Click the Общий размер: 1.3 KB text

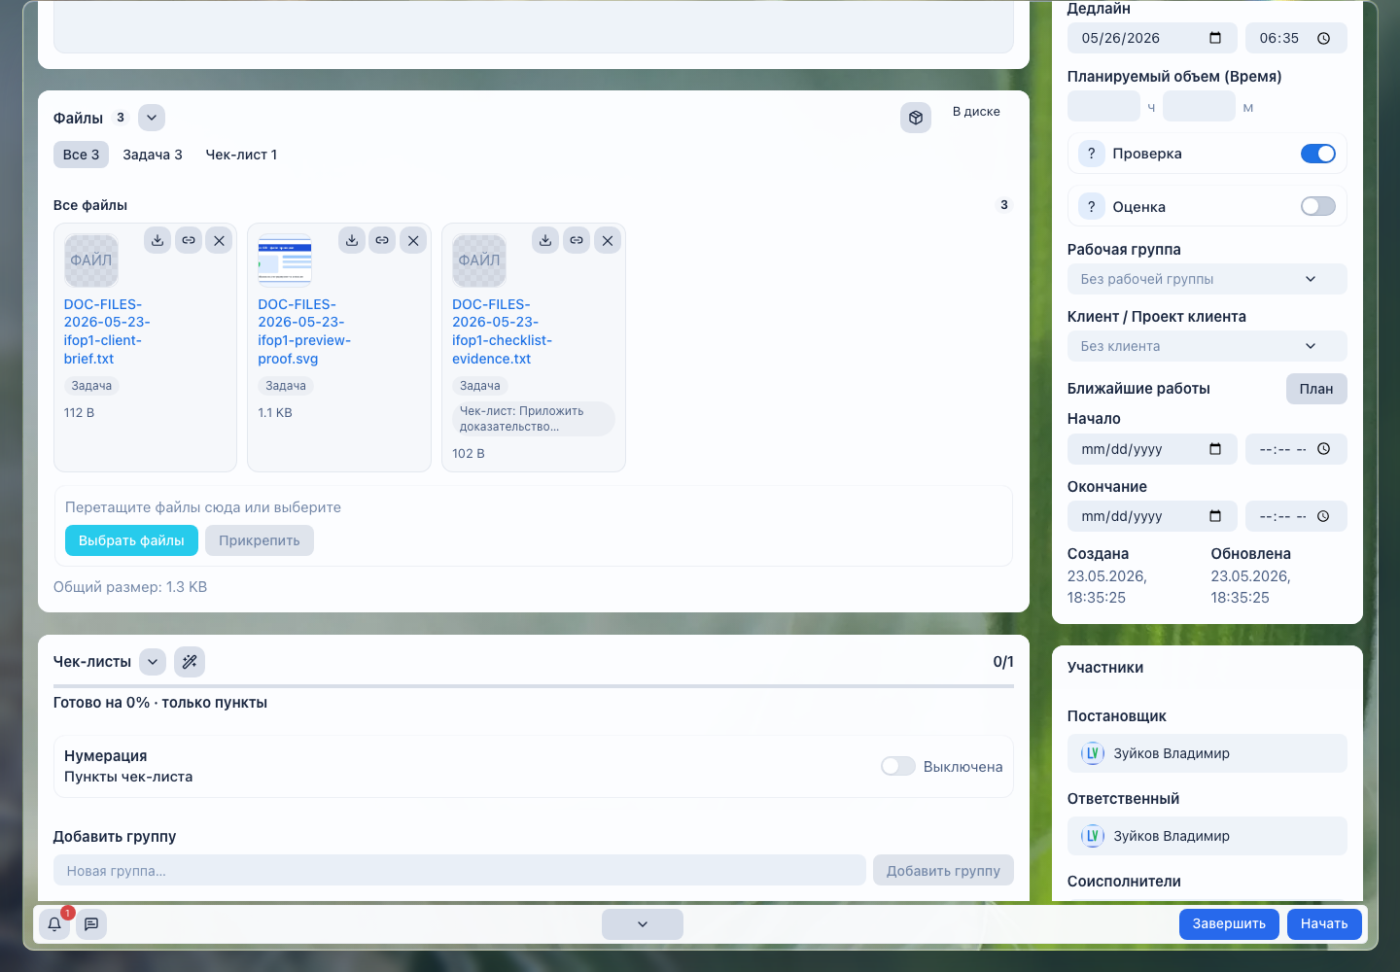tap(130, 587)
